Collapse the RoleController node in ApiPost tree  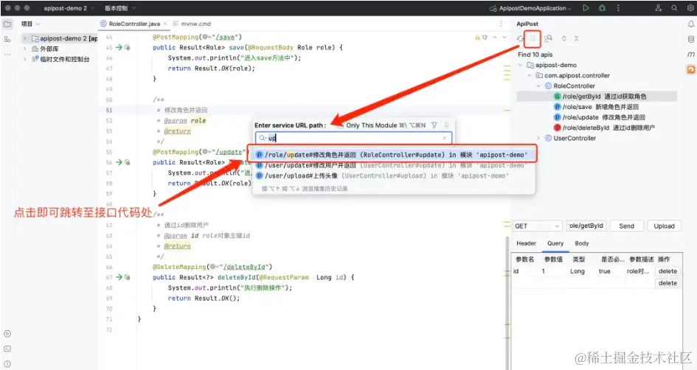coord(538,85)
